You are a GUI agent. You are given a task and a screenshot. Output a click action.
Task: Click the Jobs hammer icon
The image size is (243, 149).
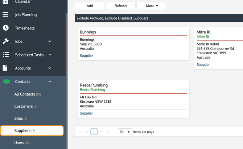(x=5, y=42)
